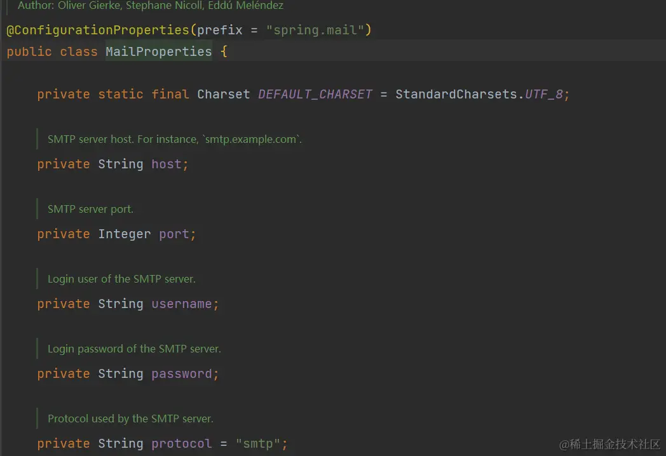
Task: Click the String type before password
Action: 121,374
